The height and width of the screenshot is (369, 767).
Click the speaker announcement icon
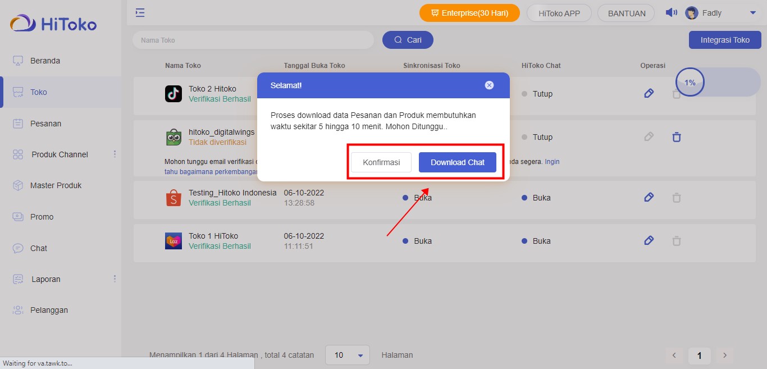pyautogui.click(x=671, y=12)
